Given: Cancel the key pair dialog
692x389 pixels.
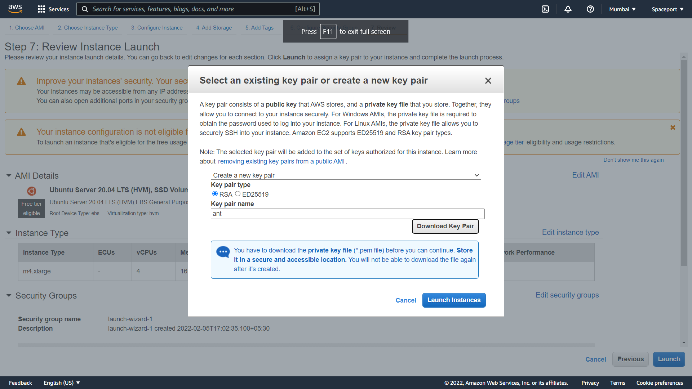Looking at the screenshot, I should 405,300.
